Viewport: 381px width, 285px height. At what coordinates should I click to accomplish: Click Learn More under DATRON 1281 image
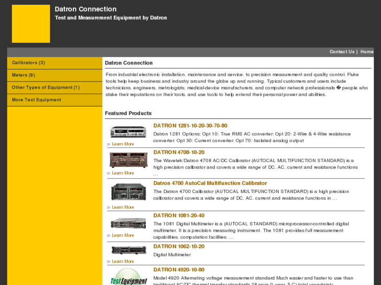(x=123, y=144)
